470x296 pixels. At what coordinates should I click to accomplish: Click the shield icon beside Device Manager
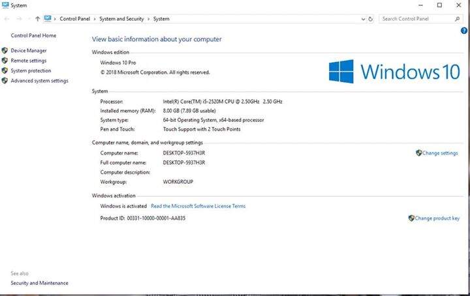(x=5, y=50)
